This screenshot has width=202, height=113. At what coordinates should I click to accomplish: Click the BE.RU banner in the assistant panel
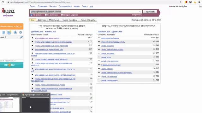tap(12, 65)
